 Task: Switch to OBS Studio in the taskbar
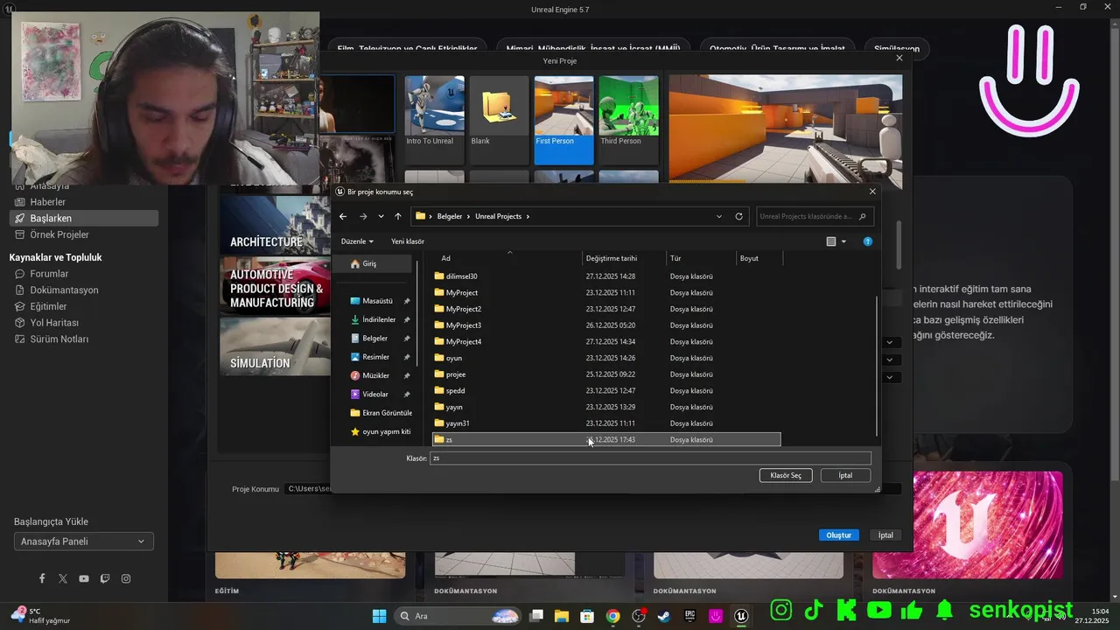pos(639,616)
